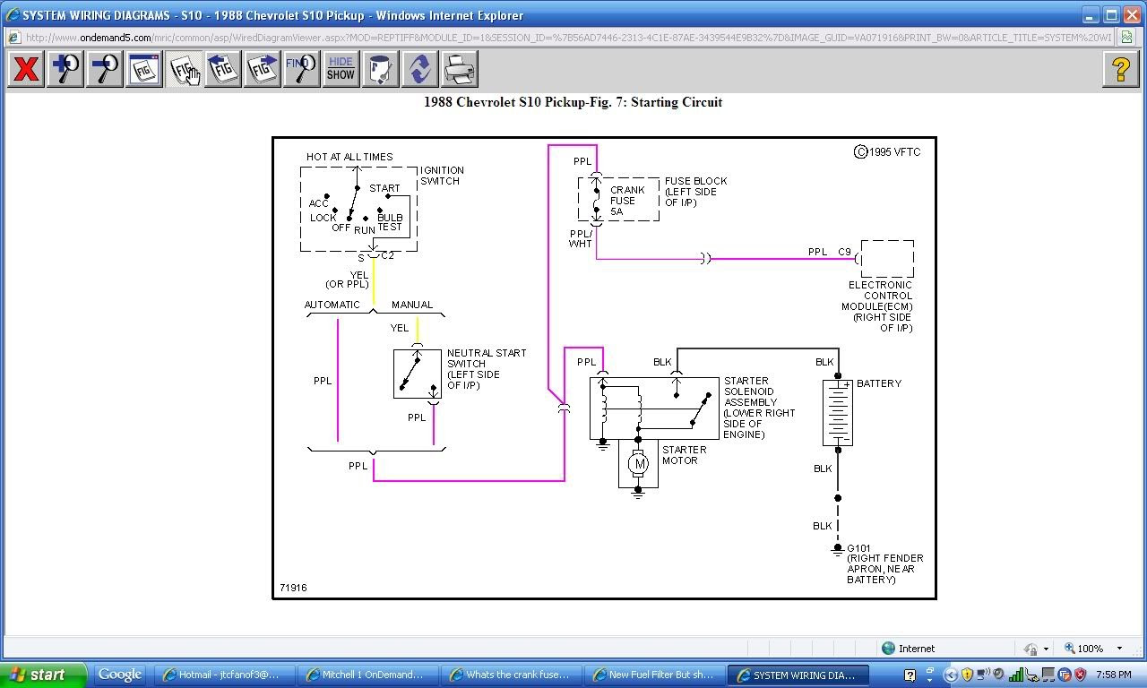
Task: Click the paint bucket color tool
Action: coord(380,69)
